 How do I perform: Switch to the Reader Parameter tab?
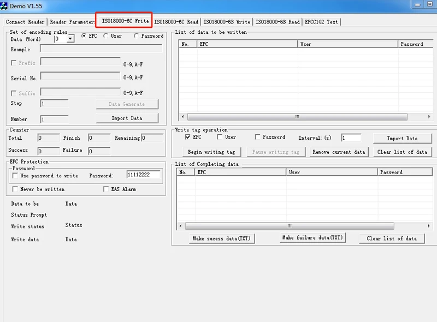point(72,22)
